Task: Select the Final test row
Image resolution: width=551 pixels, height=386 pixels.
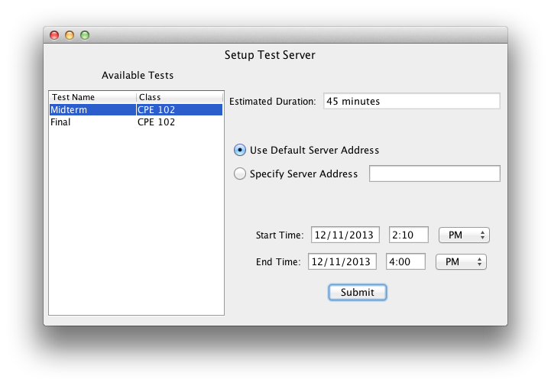Action: coord(92,122)
